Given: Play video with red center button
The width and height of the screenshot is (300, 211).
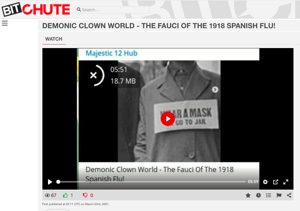Looking at the screenshot, I should pyautogui.click(x=168, y=119).
